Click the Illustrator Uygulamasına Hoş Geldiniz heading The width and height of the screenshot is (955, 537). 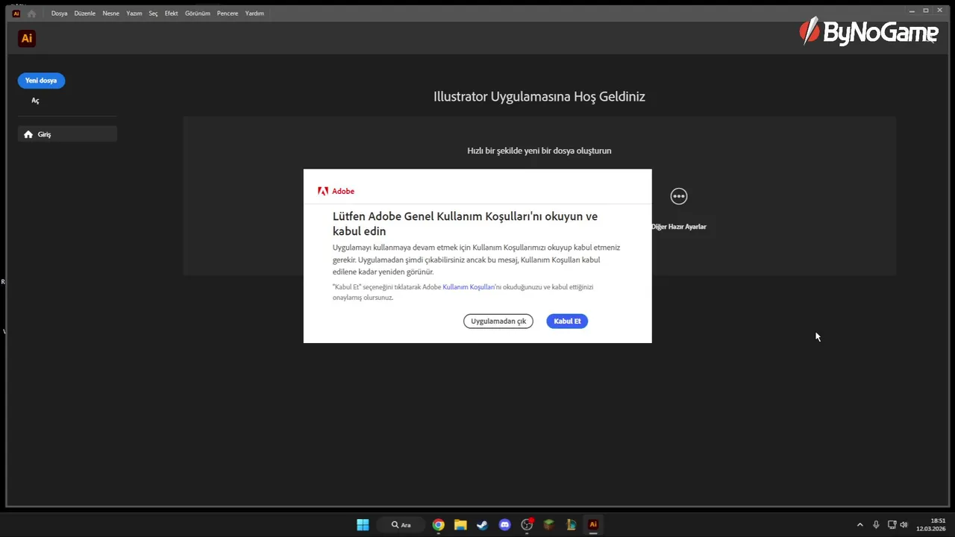click(x=539, y=96)
